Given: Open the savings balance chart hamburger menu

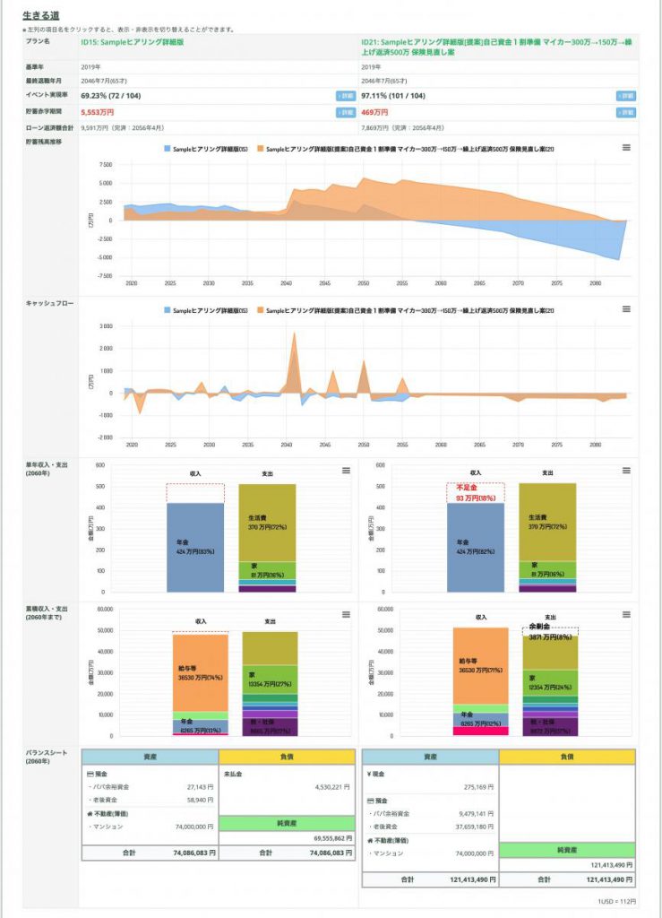Looking at the screenshot, I should point(626,147).
